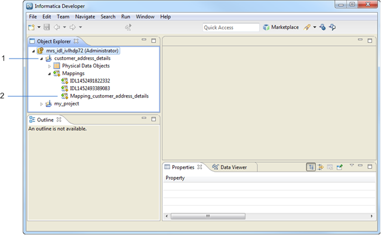The image size is (381, 235).
Task: Click the Pin to selection icon
Action: 339,167
